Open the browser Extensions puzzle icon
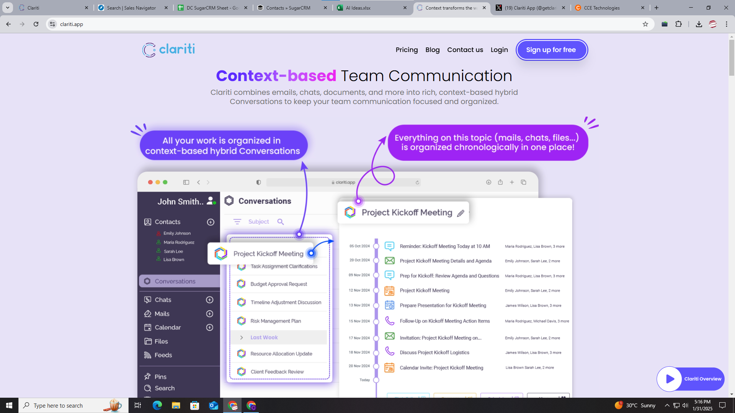This screenshot has width=735, height=413. [678, 24]
